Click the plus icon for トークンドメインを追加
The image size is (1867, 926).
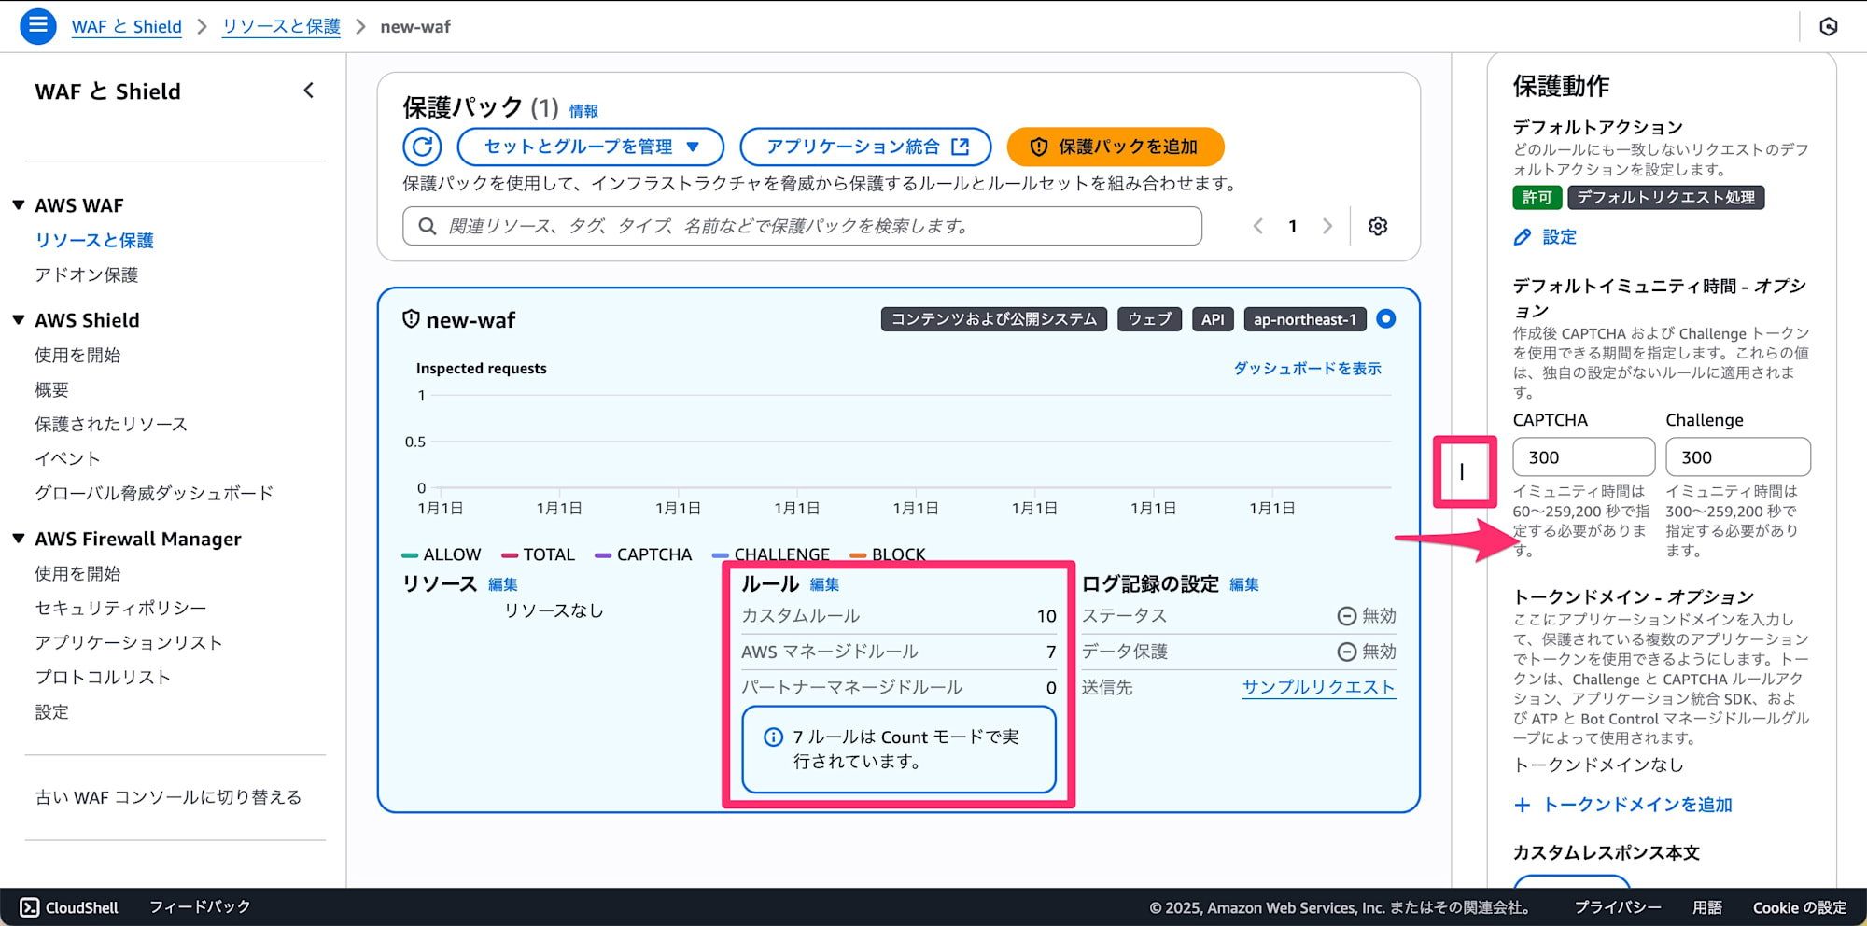point(1523,805)
